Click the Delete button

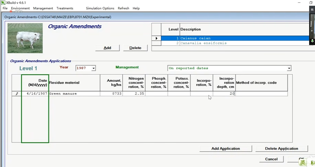pos(135,48)
